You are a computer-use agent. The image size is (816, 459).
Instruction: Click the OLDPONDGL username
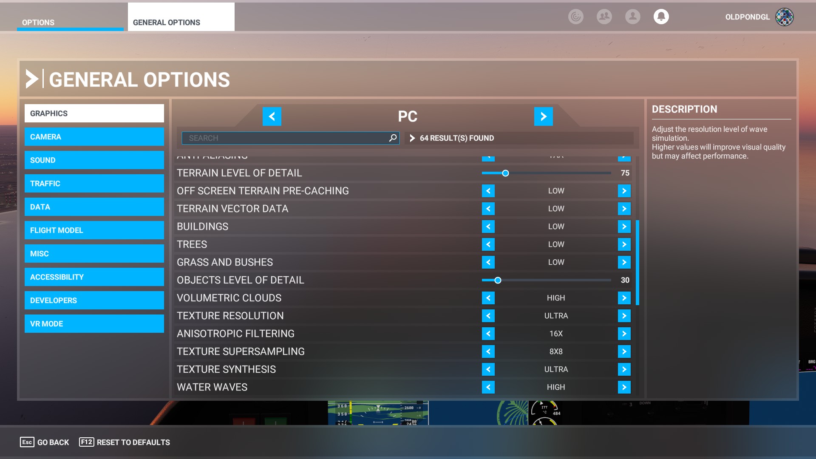tap(748, 17)
